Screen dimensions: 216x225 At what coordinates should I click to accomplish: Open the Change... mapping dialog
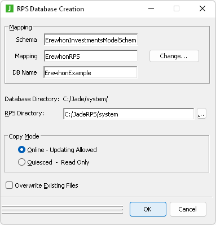(x=174, y=56)
